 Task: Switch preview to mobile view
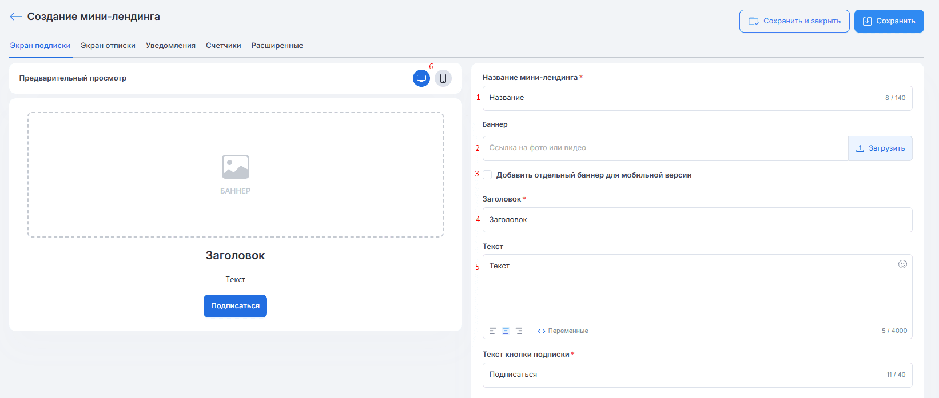[443, 78]
